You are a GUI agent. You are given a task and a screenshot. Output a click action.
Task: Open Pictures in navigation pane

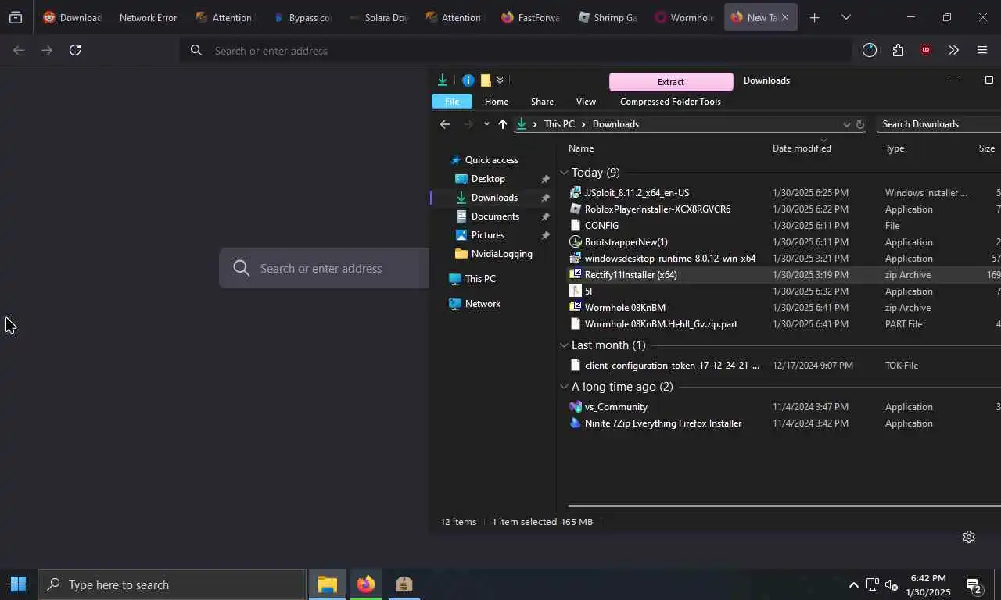(488, 235)
